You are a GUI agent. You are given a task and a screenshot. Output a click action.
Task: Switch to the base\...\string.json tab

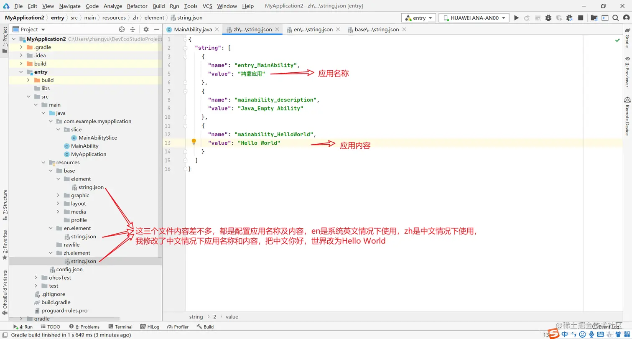pyautogui.click(x=377, y=29)
